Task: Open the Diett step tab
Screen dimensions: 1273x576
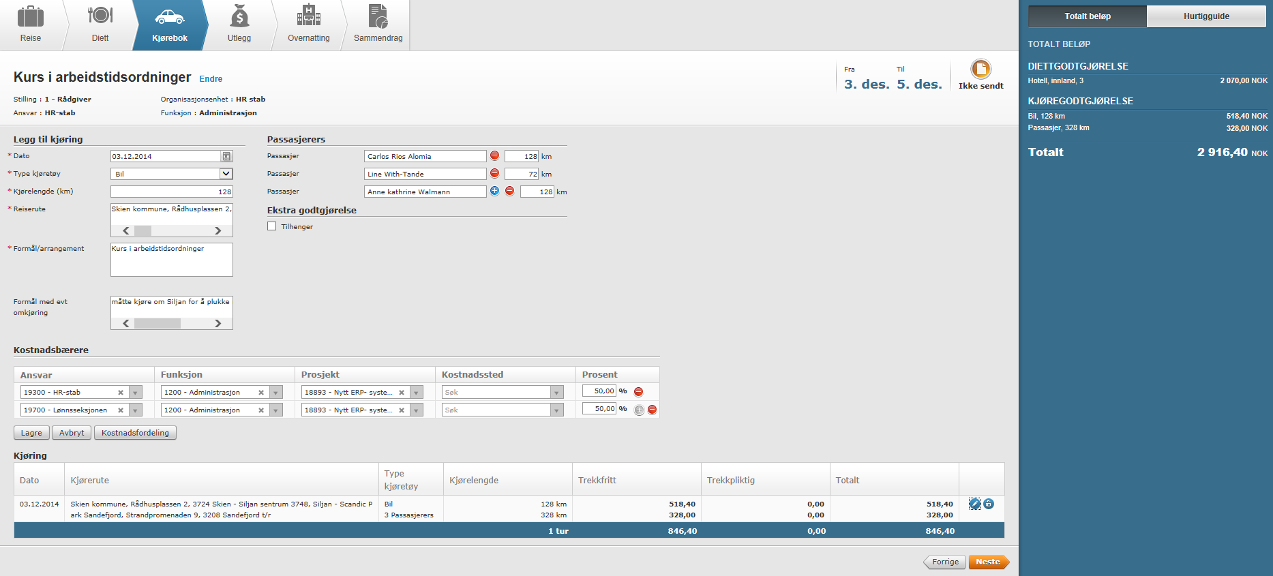Action: (100, 25)
